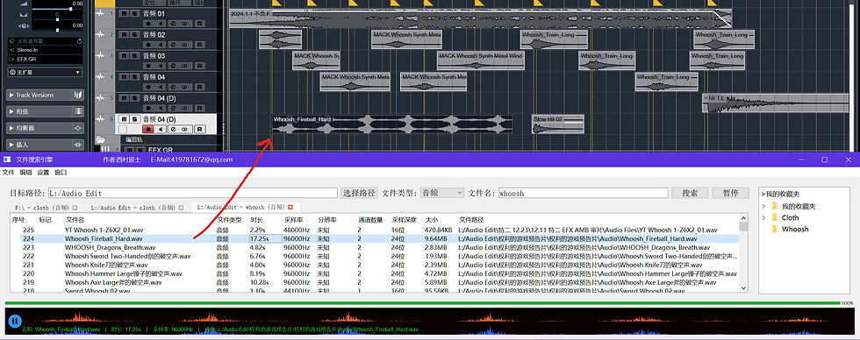
Task: Toggle read automation R on track 5
Action: point(200,109)
